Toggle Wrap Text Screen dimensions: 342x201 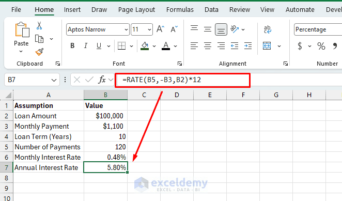tap(268, 29)
